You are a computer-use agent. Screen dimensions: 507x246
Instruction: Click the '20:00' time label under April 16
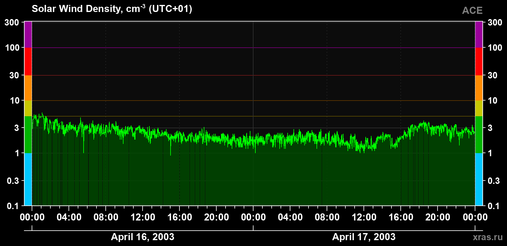click(x=216, y=217)
